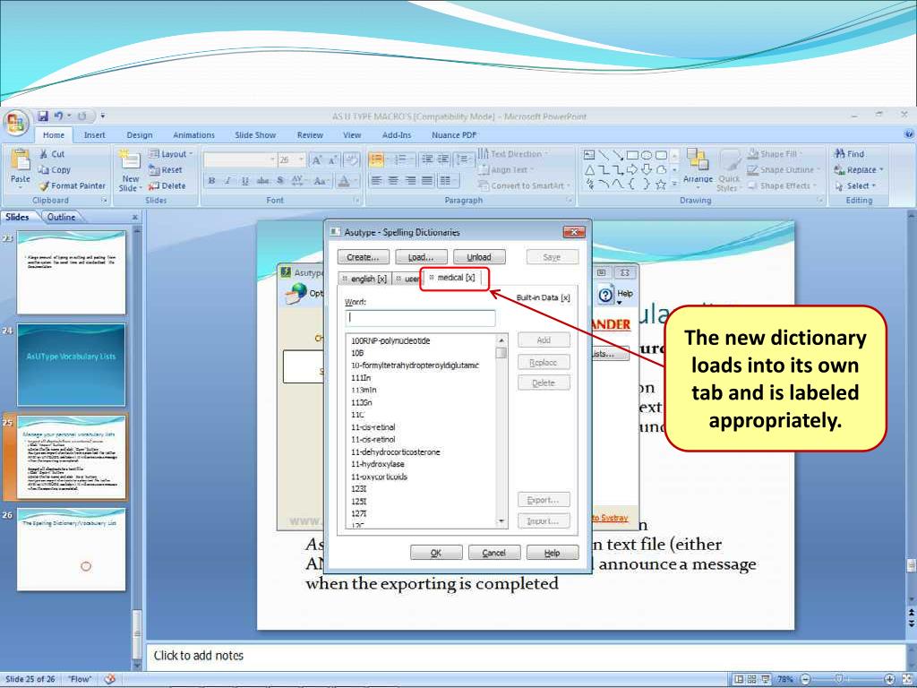Open Paragraph dialog launcher
This screenshot has width=917, height=688.
click(569, 201)
